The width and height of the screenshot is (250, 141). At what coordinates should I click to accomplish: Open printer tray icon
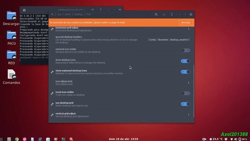226,139
